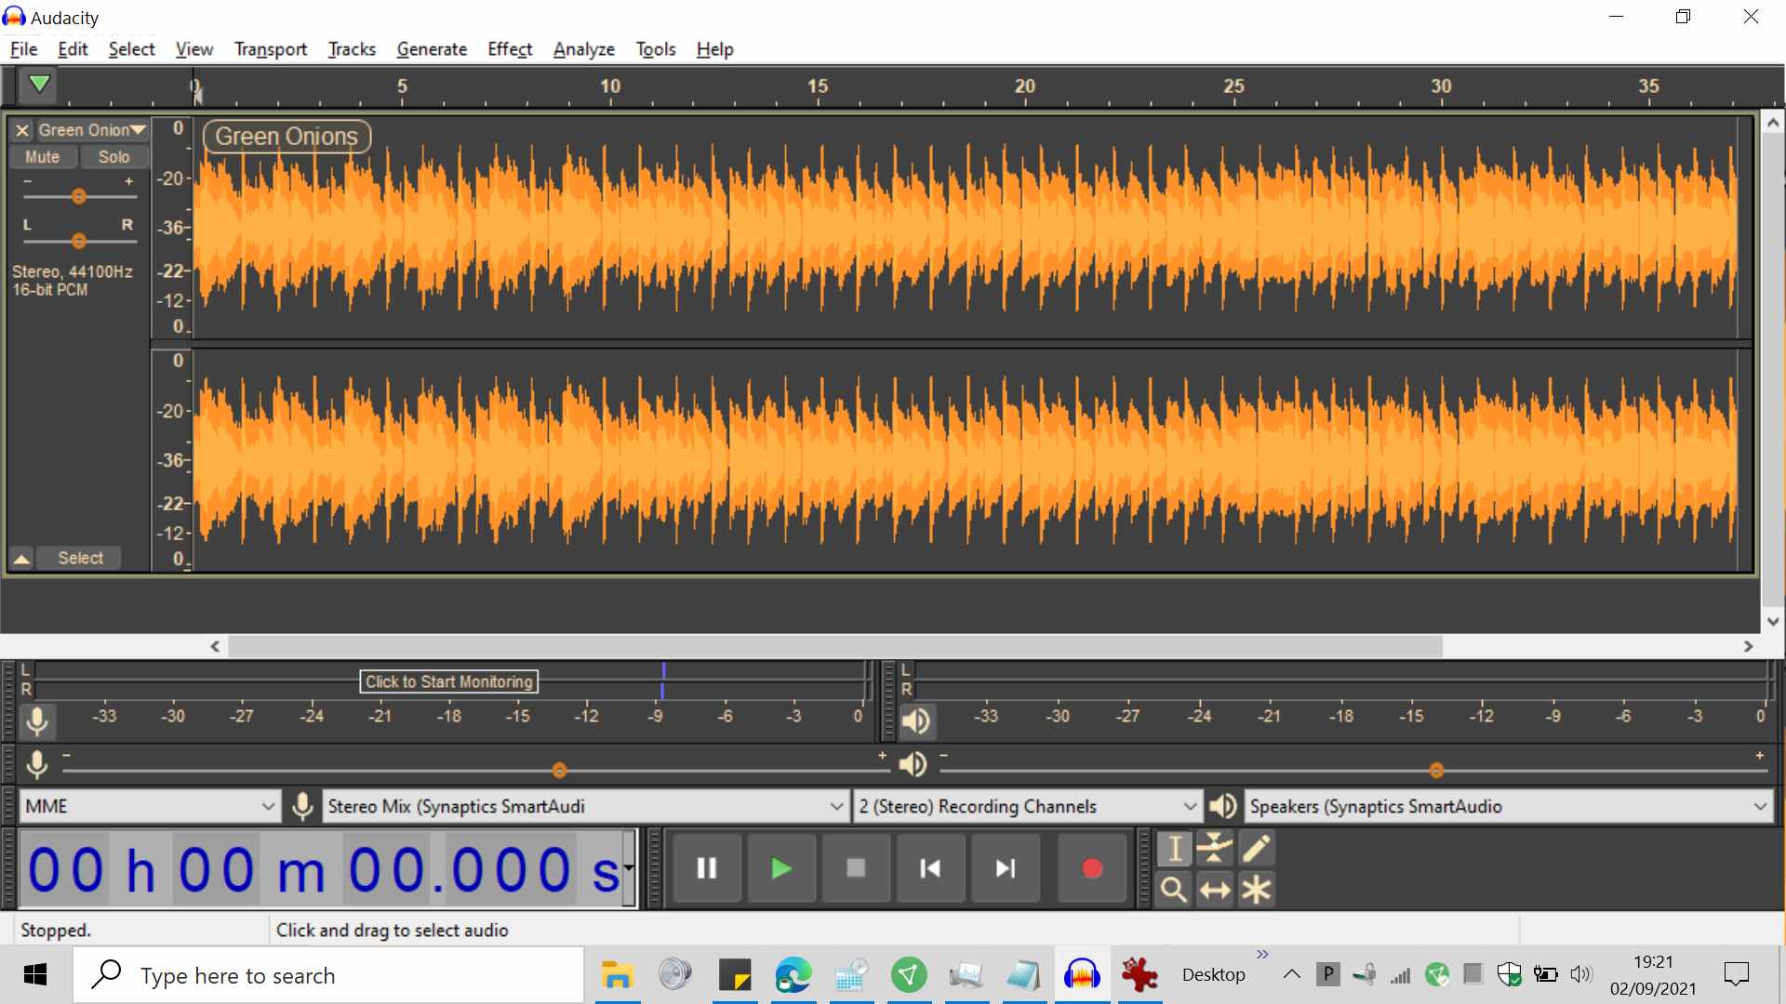This screenshot has width=1786, height=1004.
Task: Collapse the Green Onions track
Action: point(20,559)
